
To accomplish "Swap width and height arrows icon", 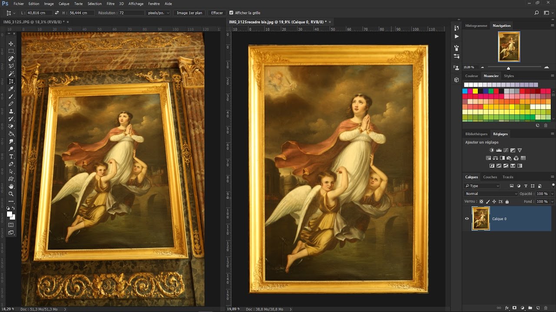I will point(56,13).
